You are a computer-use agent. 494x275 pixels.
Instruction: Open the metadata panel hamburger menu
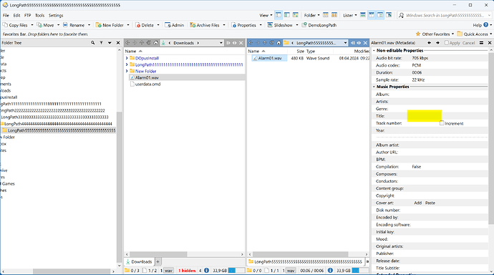[481, 42]
